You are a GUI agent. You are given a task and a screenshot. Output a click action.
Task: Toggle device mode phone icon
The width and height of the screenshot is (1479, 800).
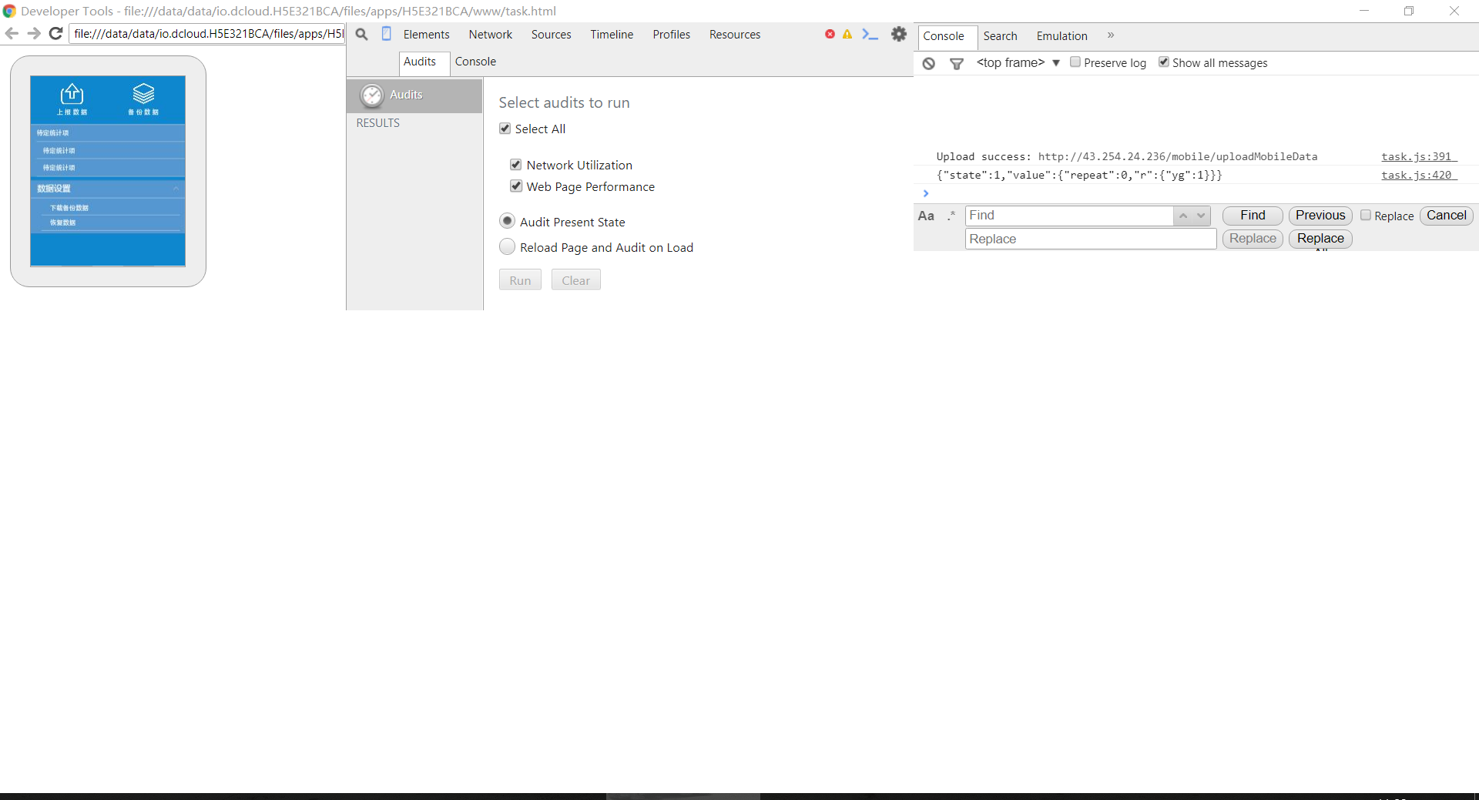pos(387,34)
